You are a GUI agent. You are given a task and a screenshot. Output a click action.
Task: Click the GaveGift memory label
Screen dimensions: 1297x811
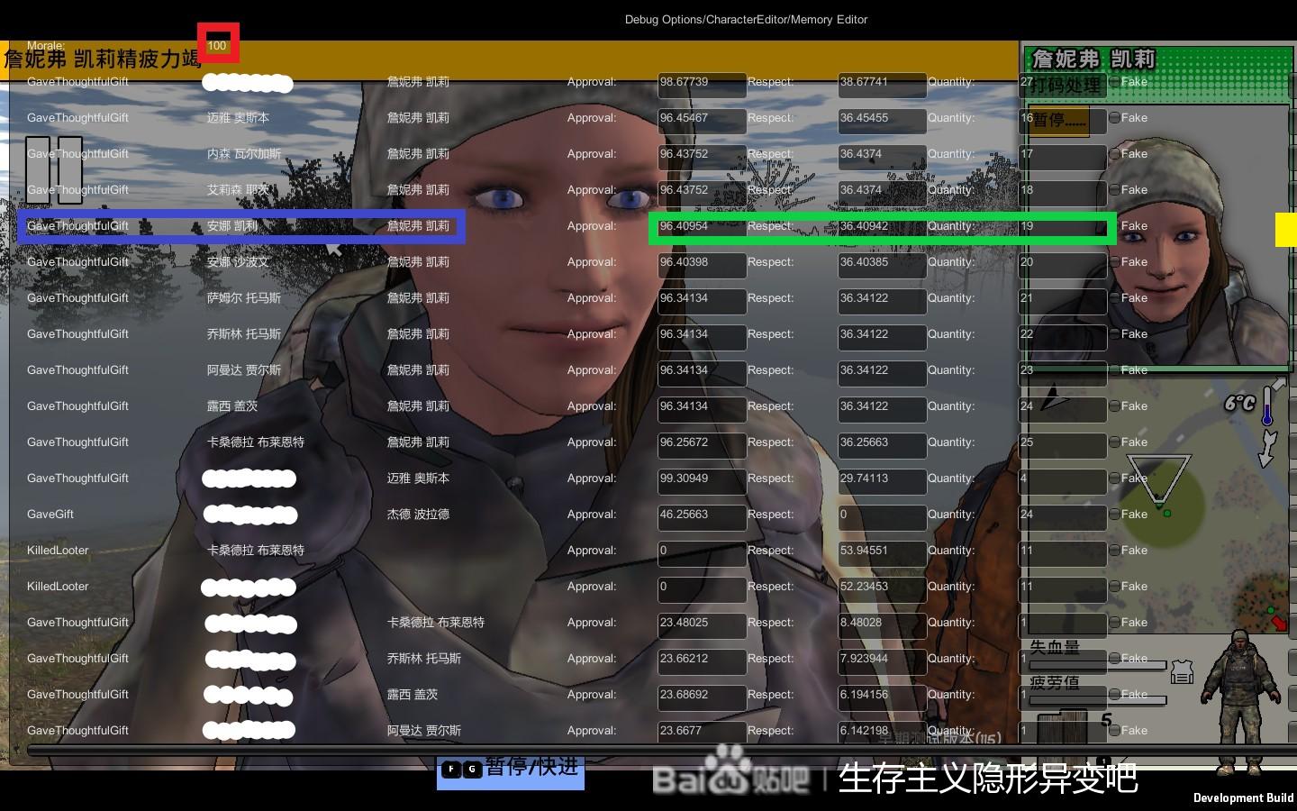point(50,515)
